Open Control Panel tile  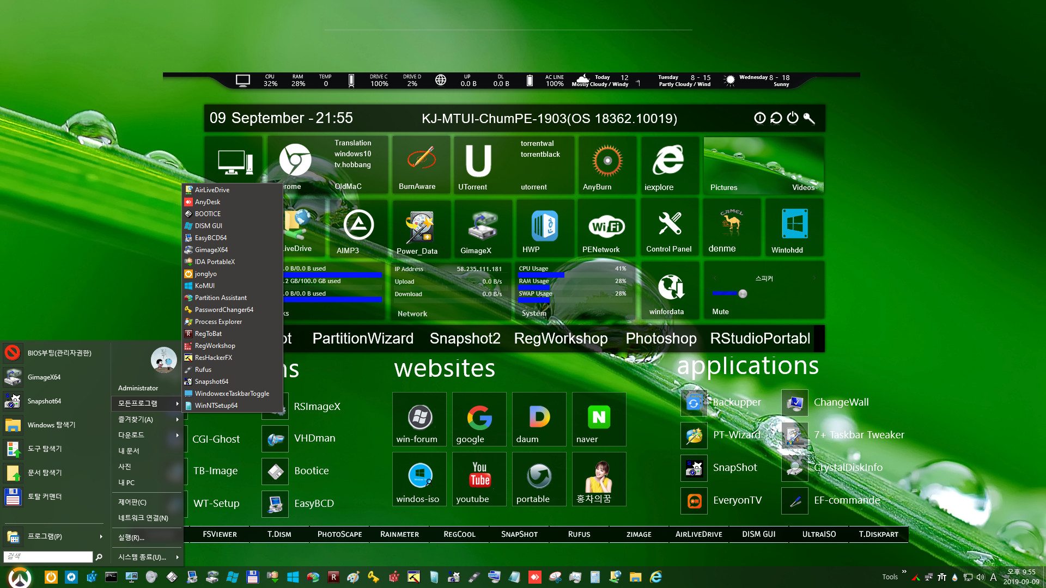670,228
